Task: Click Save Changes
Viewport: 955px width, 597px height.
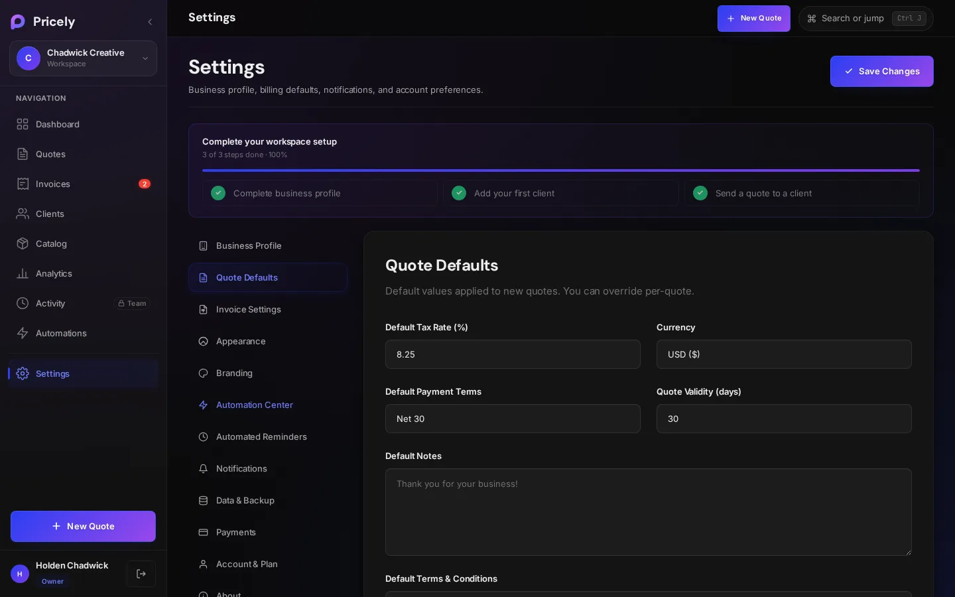Action: (x=882, y=71)
